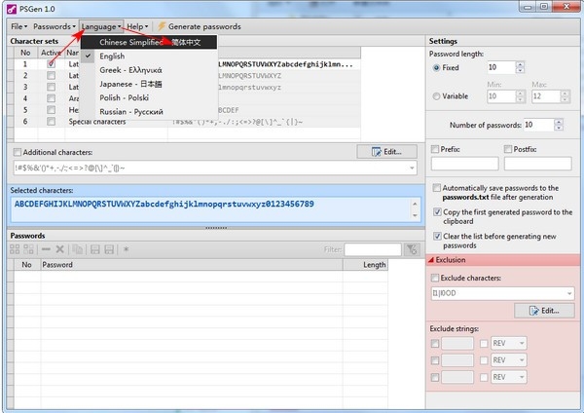This screenshot has width=584, height=413.
Task: Click the Edit button under Exclusion
Action: [x=542, y=311]
